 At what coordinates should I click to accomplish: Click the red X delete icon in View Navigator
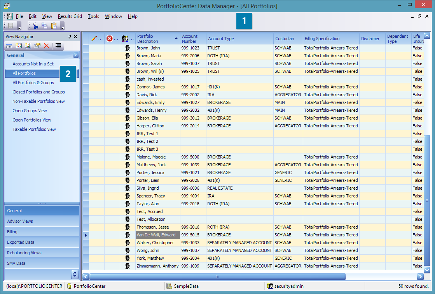[46, 46]
